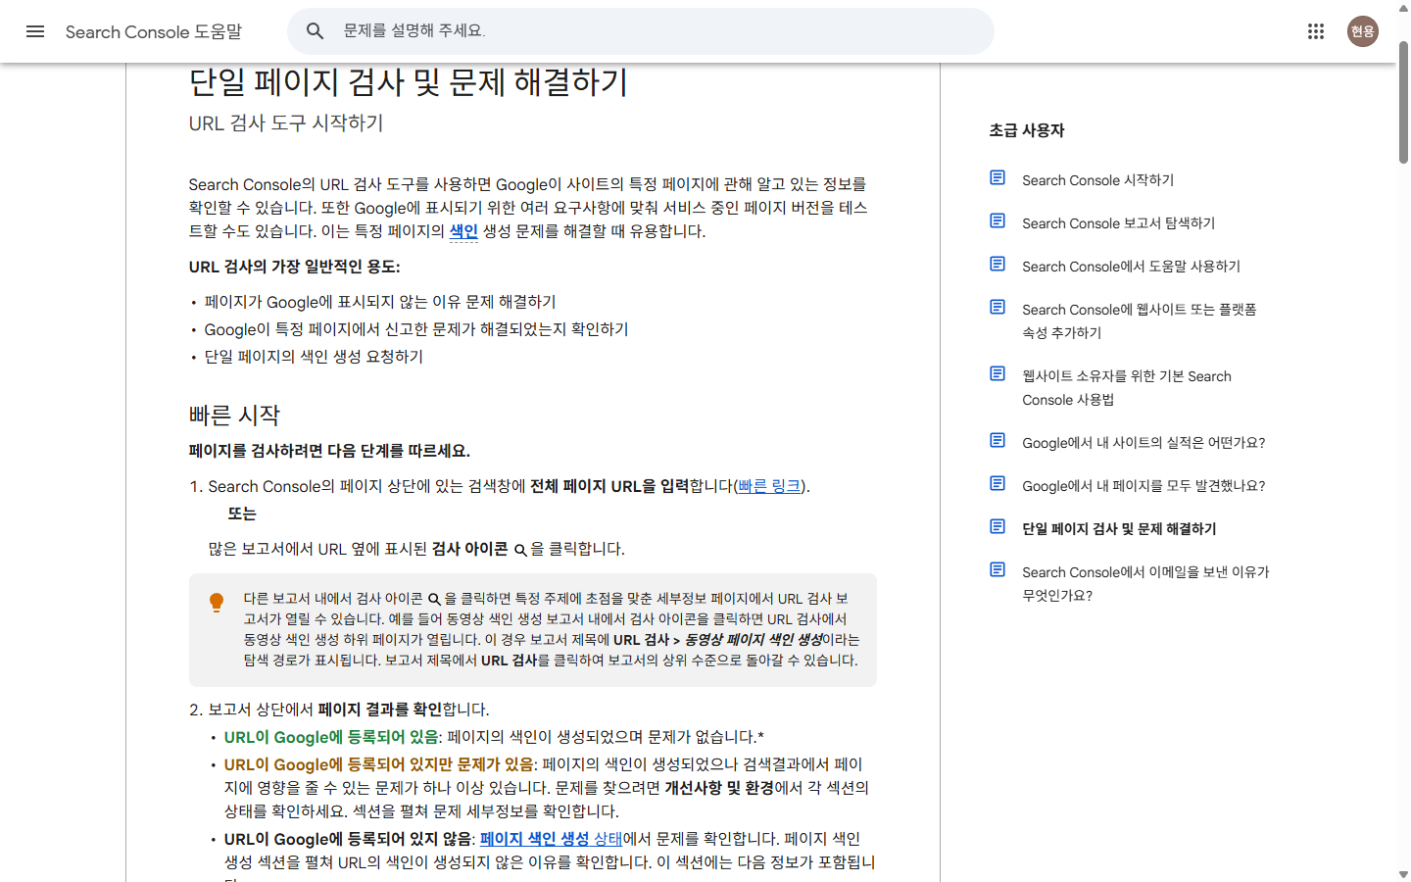Click the 단일 페이지의 색인 생성 요청하기 bullet
The width and height of the screenshot is (1411, 882).
[314, 357]
